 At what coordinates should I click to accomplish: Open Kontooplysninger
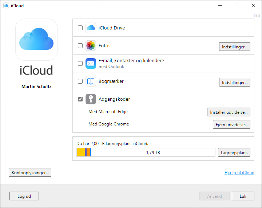click(30, 172)
